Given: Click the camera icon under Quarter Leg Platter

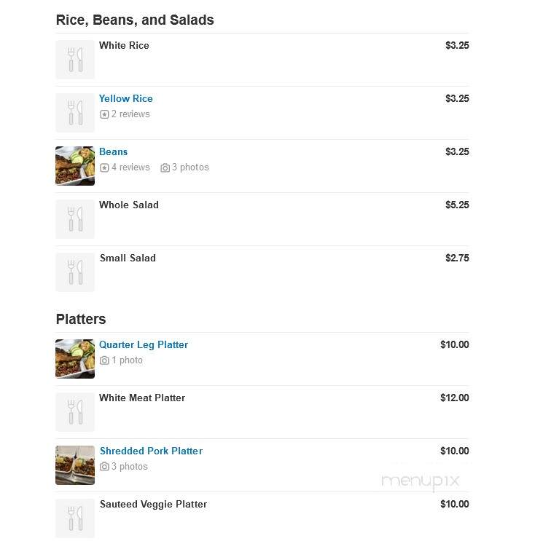Looking at the screenshot, I should [x=104, y=360].
